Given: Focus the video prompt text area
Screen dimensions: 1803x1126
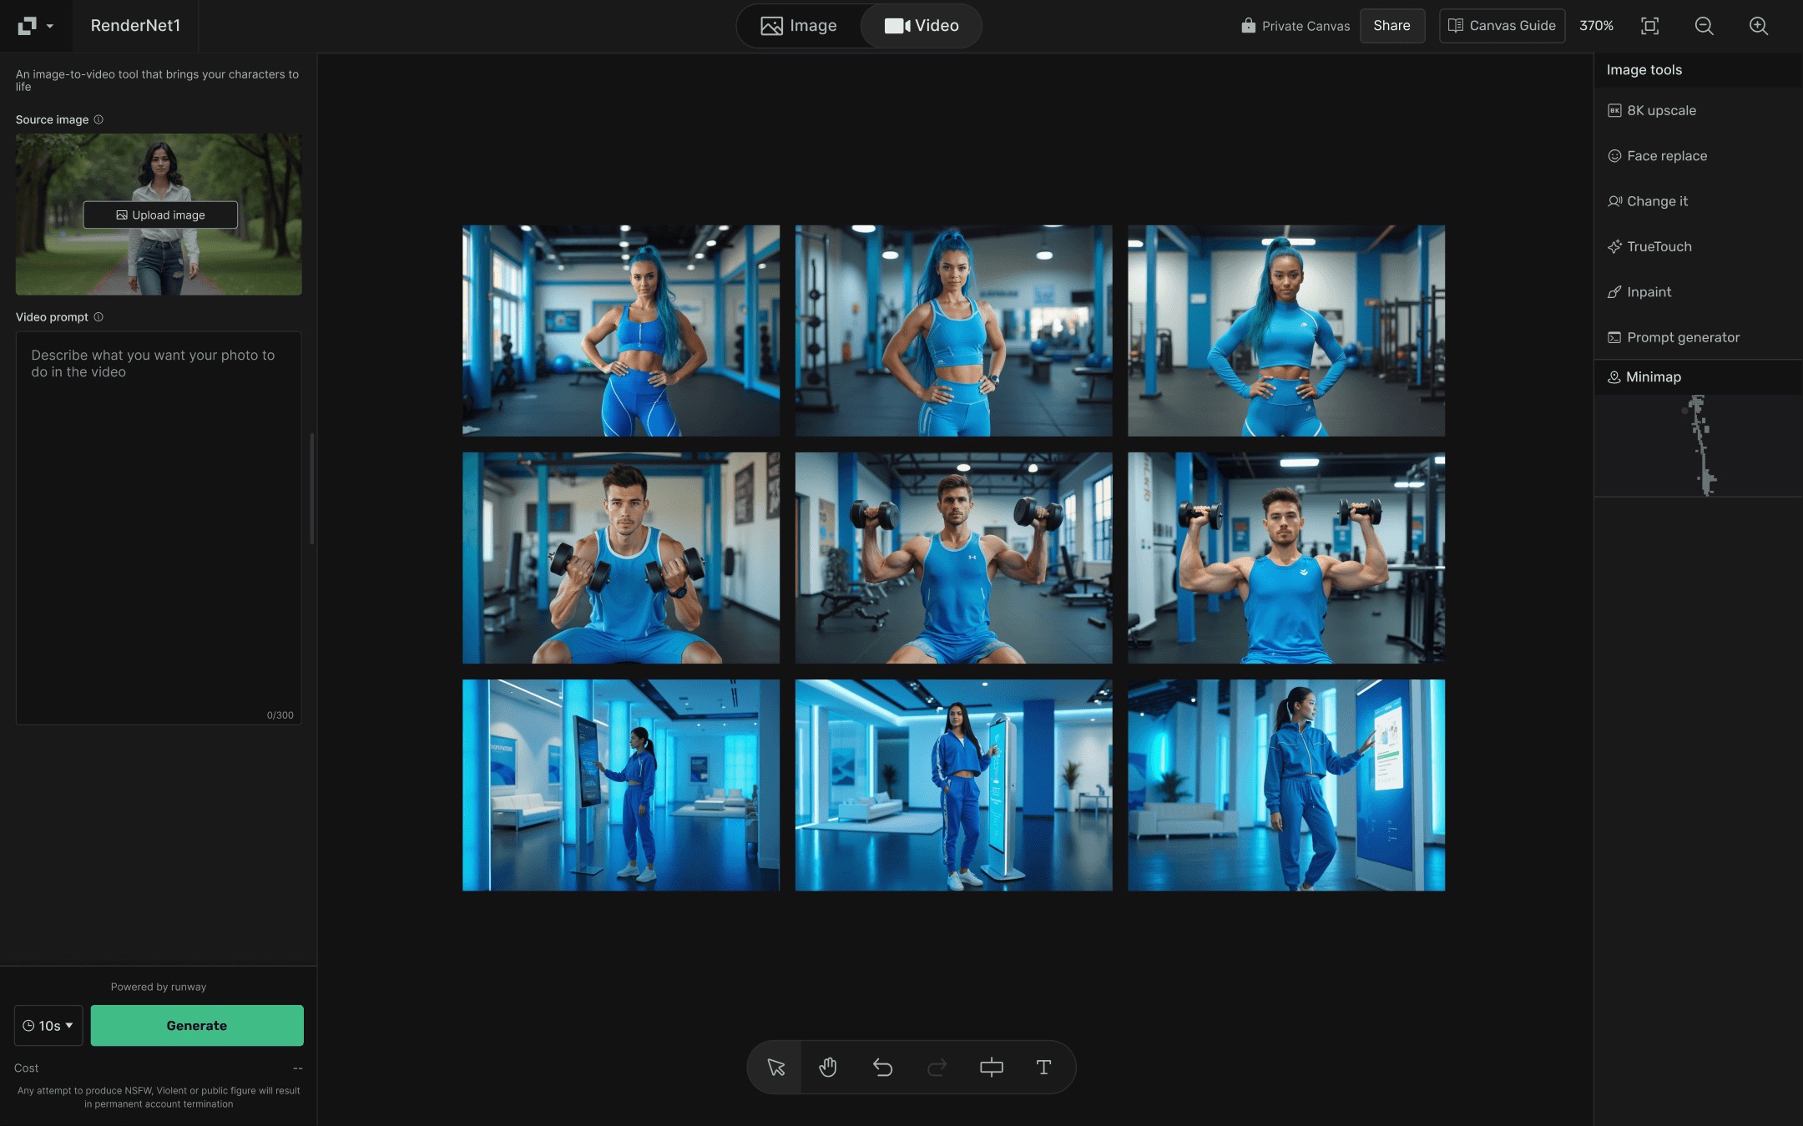Looking at the screenshot, I should point(159,528).
